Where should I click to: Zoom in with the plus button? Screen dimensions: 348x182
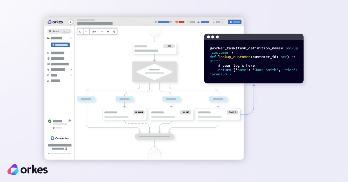point(102,31)
